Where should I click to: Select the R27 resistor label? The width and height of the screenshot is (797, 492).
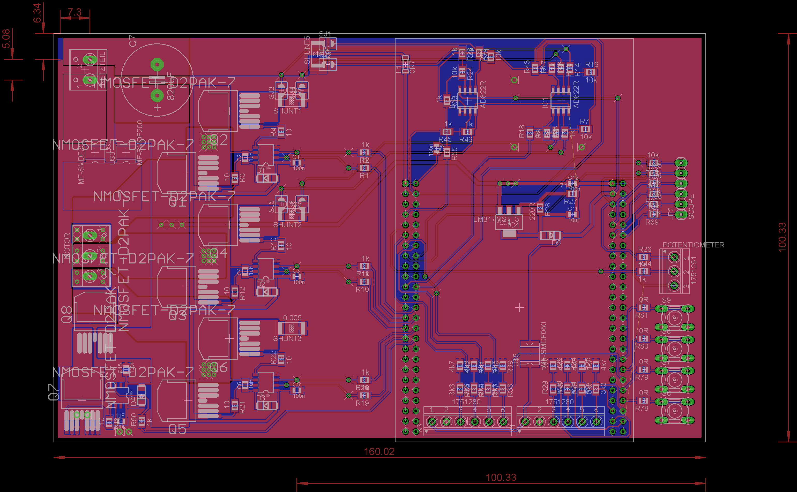(570, 201)
